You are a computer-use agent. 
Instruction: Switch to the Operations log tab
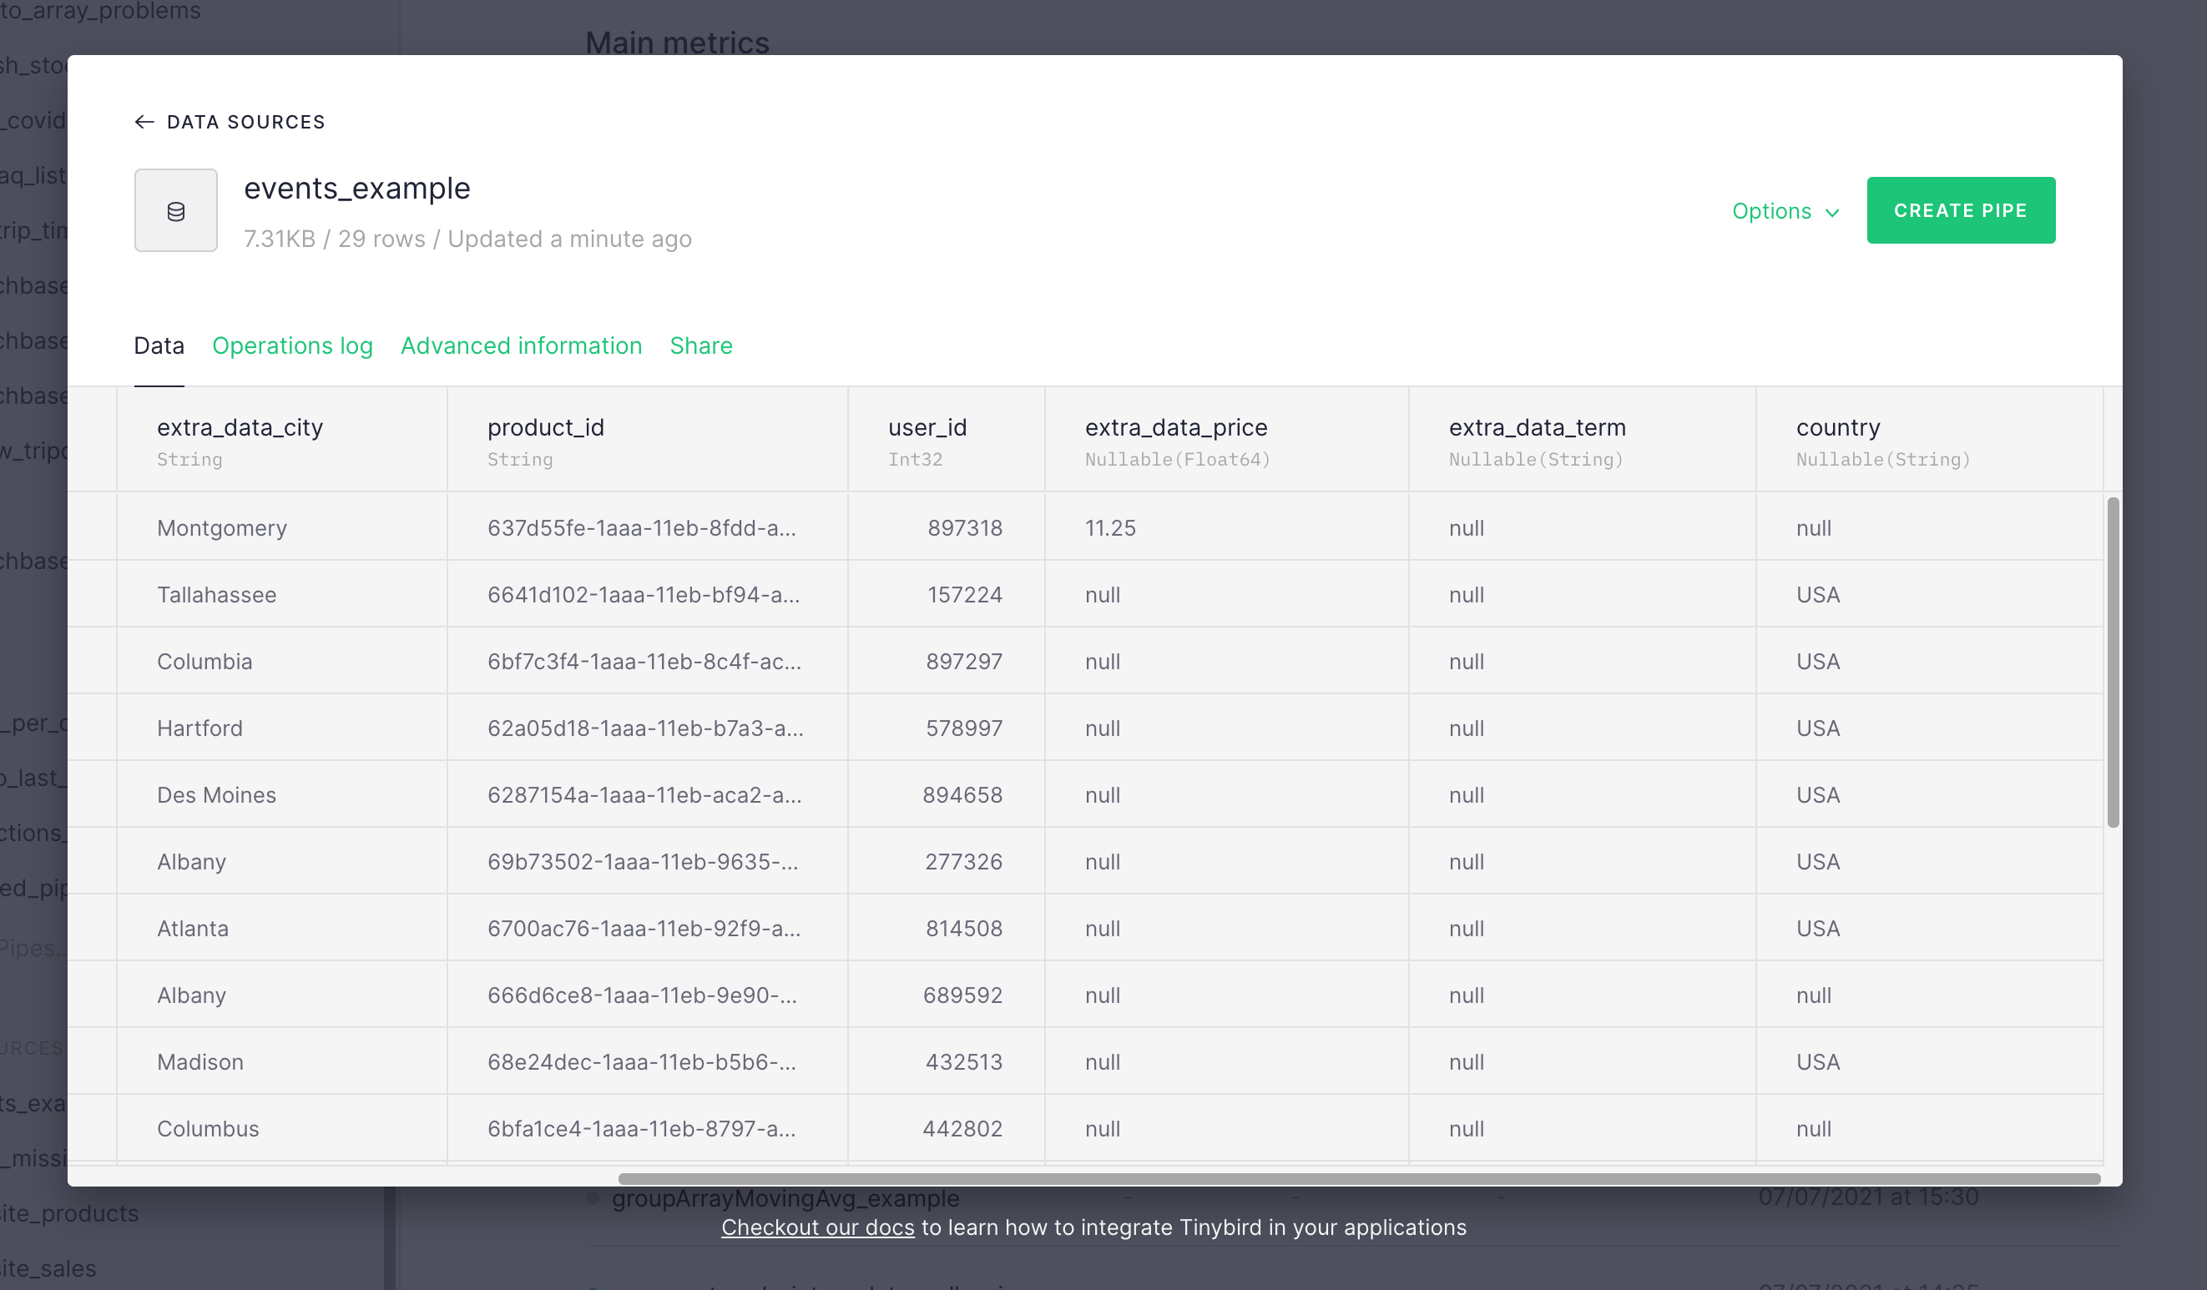[x=292, y=345]
